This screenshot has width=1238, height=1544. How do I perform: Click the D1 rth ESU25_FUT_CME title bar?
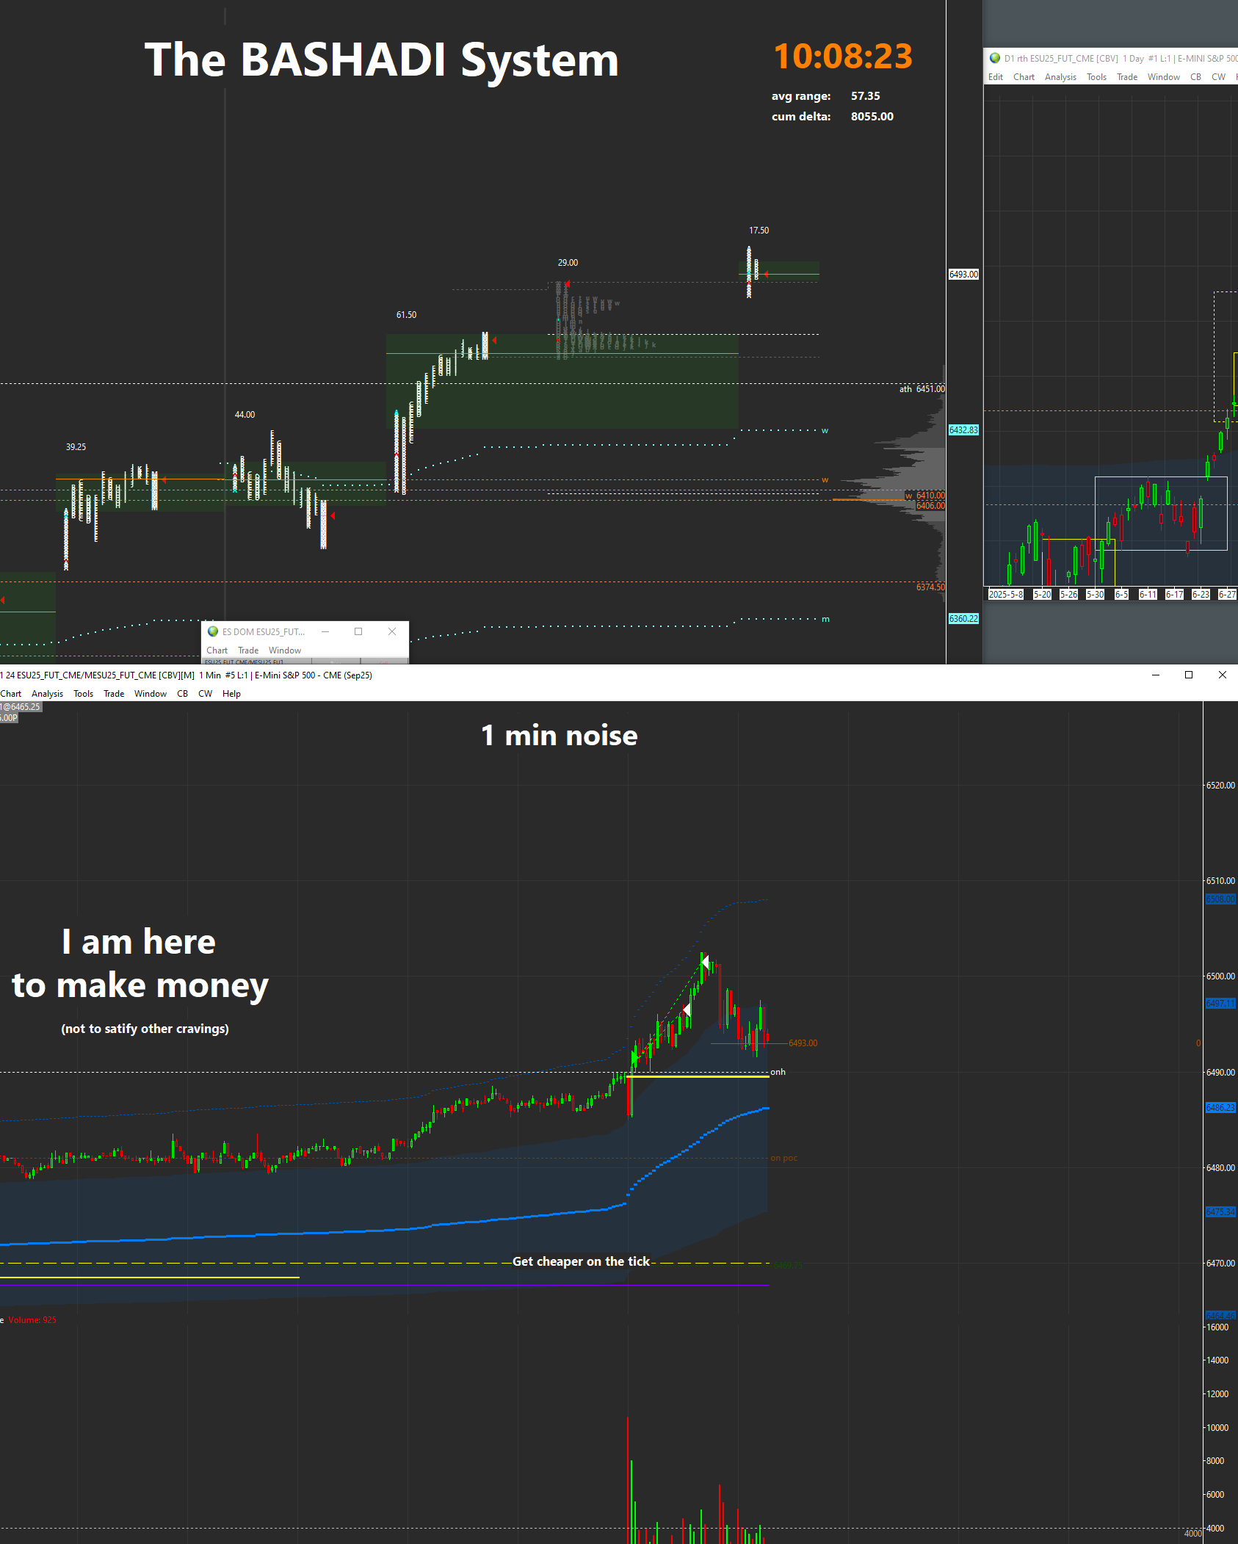point(1121,58)
